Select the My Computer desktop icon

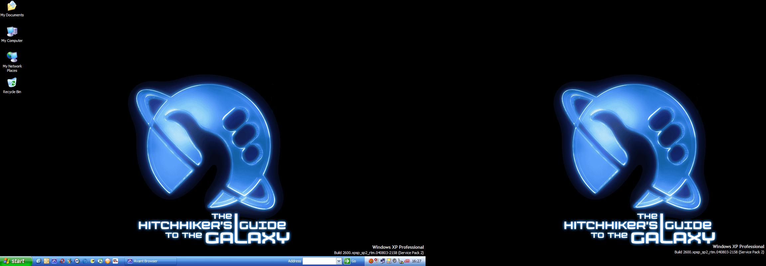[12, 35]
